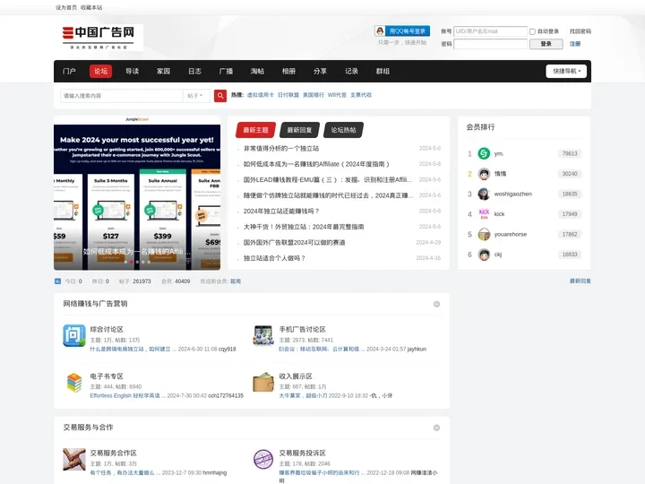Switch to the 最新回复 tab
Viewport: 645px width, 484px height.
click(x=299, y=130)
